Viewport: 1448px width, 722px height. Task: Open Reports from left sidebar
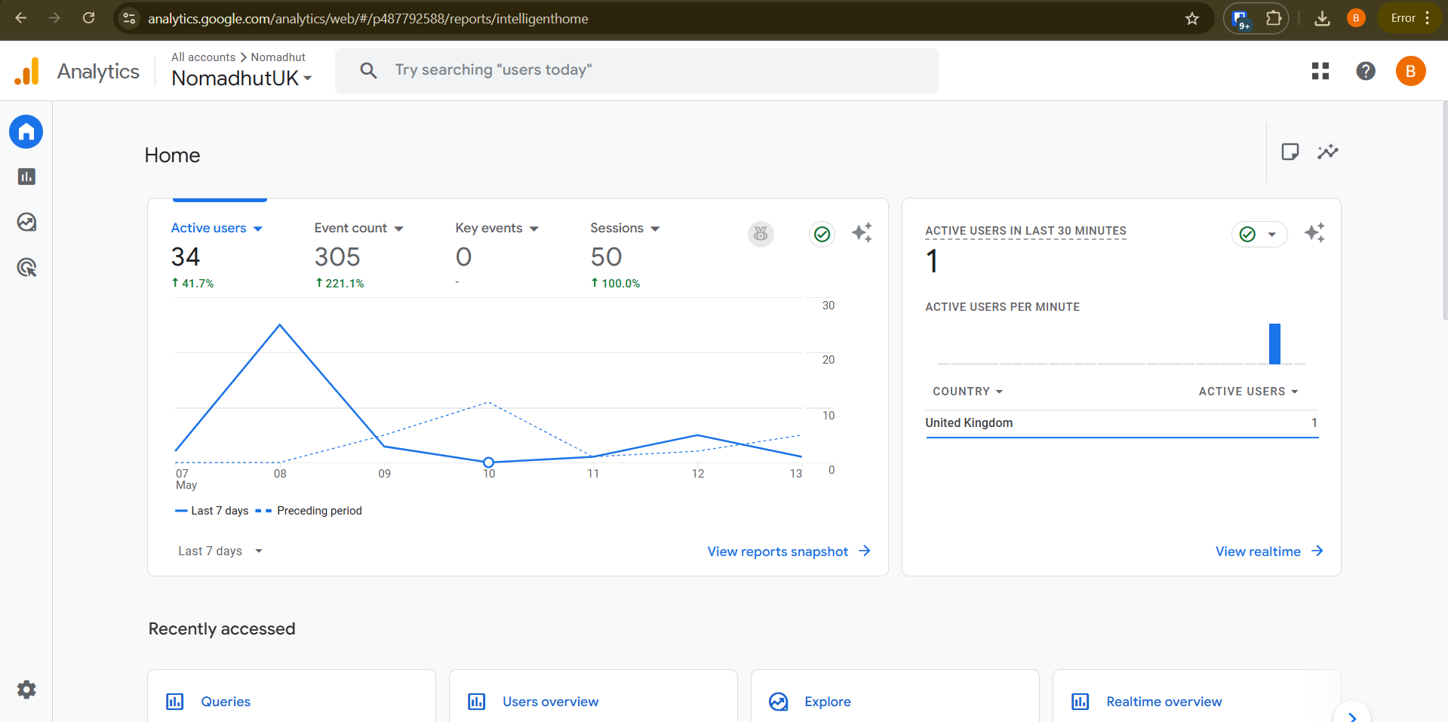26,177
